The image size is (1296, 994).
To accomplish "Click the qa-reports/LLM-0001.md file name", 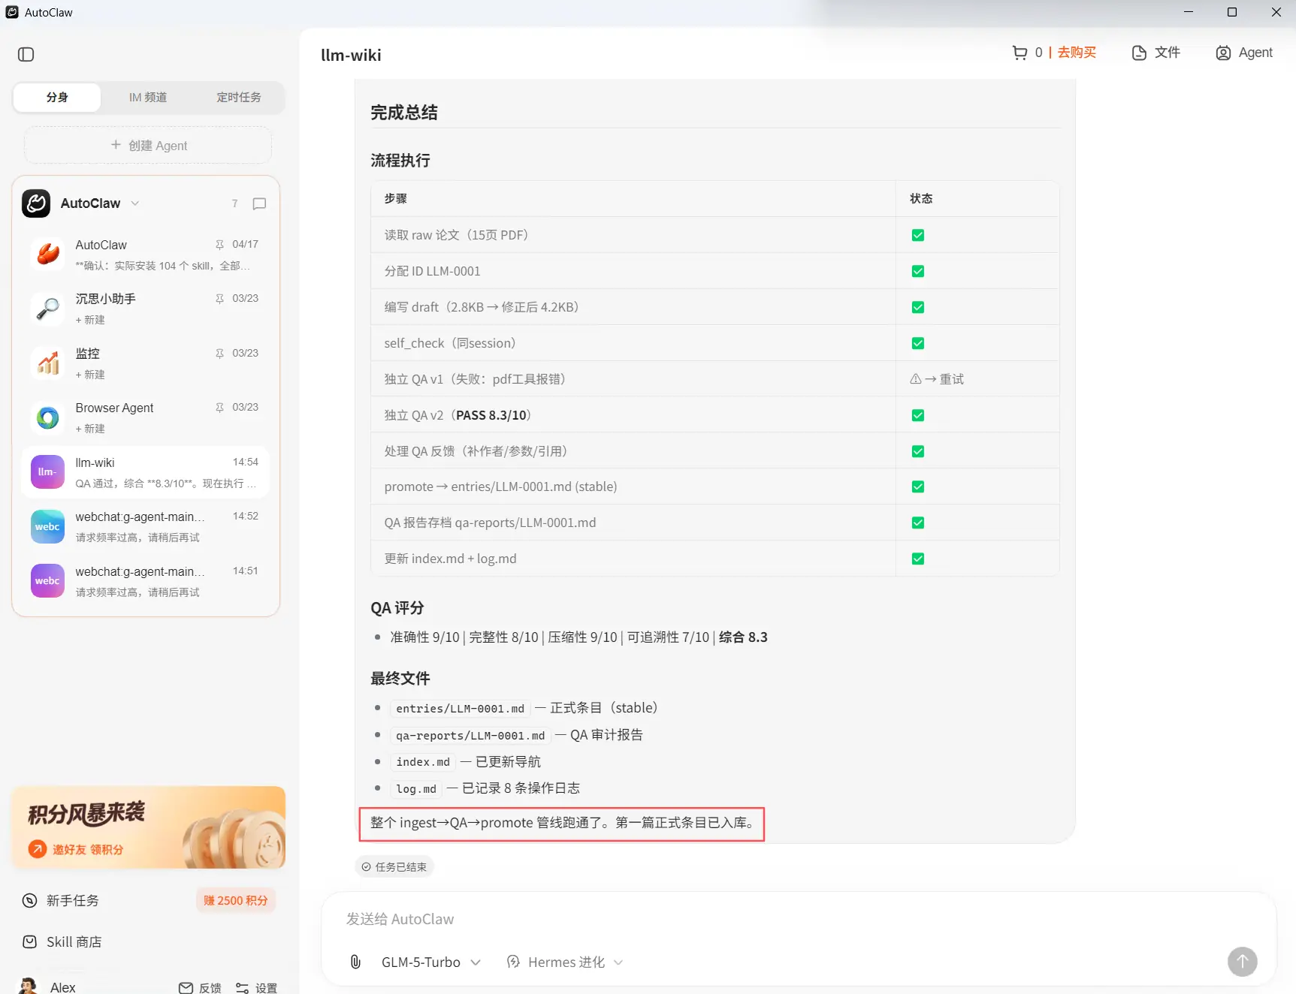I will (470, 736).
